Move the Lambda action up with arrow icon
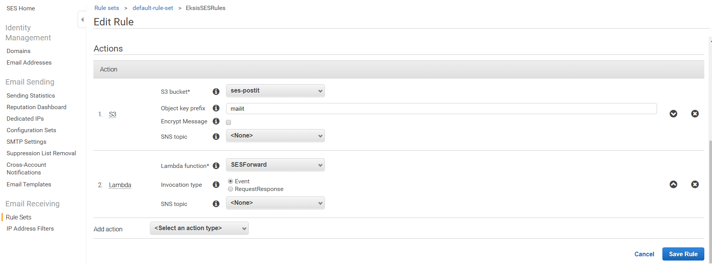The image size is (712, 264). pos(673,184)
